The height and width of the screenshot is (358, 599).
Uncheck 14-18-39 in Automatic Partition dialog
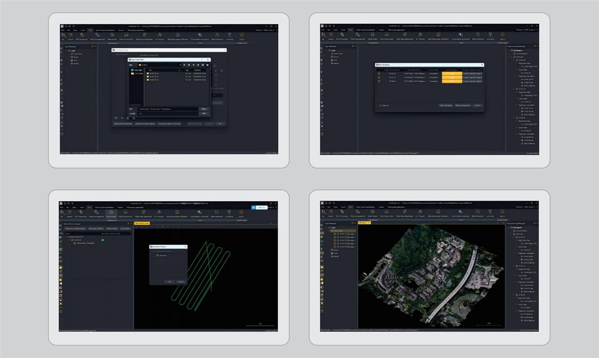tap(158, 256)
